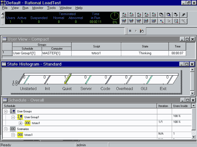The height and width of the screenshot is (147, 197).
Task: Open the COM (compact) user view icon
Action: 131,15
